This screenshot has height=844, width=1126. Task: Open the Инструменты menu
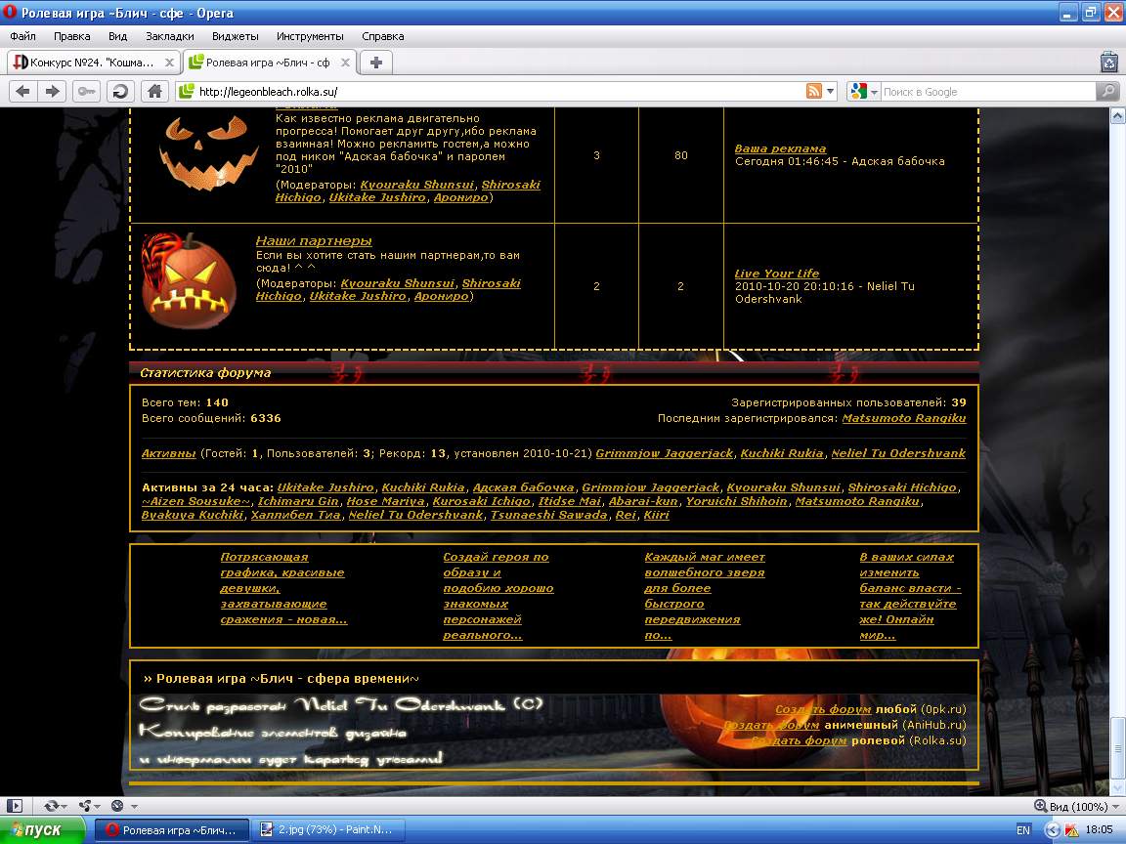(310, 36)
